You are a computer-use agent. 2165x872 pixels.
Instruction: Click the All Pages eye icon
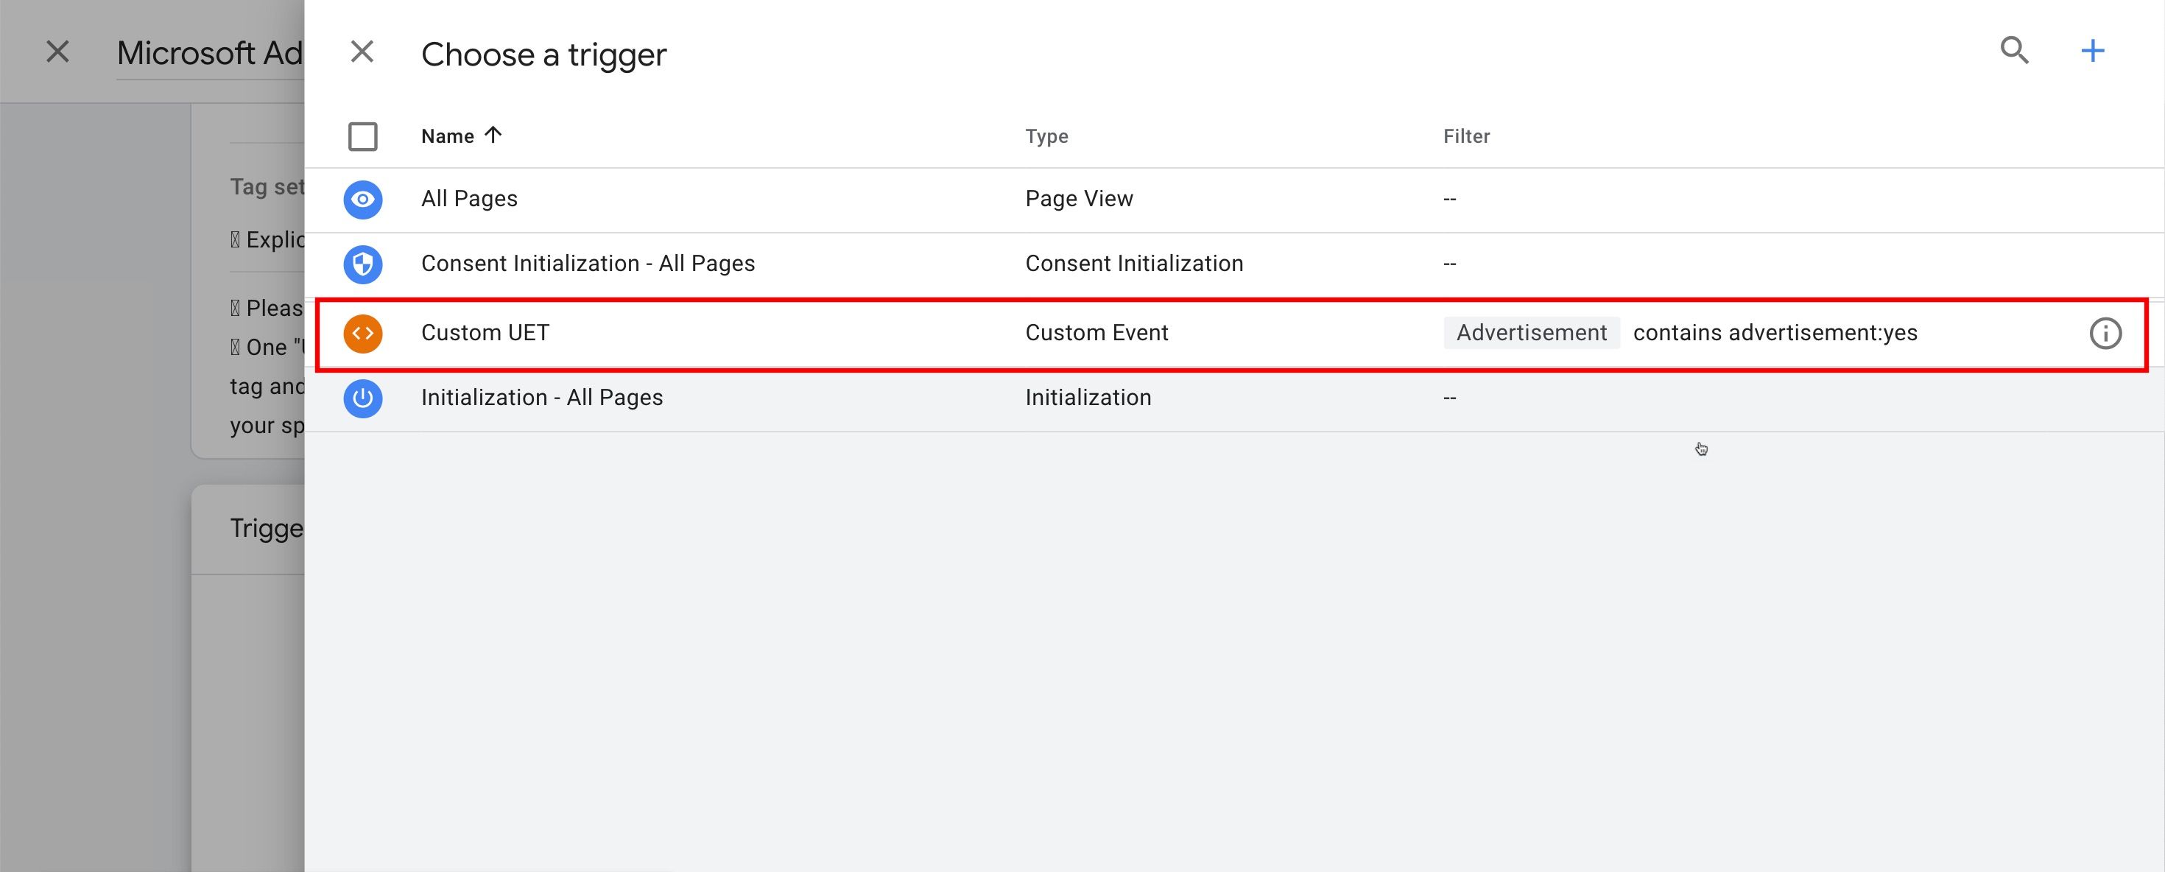[363, 200]
